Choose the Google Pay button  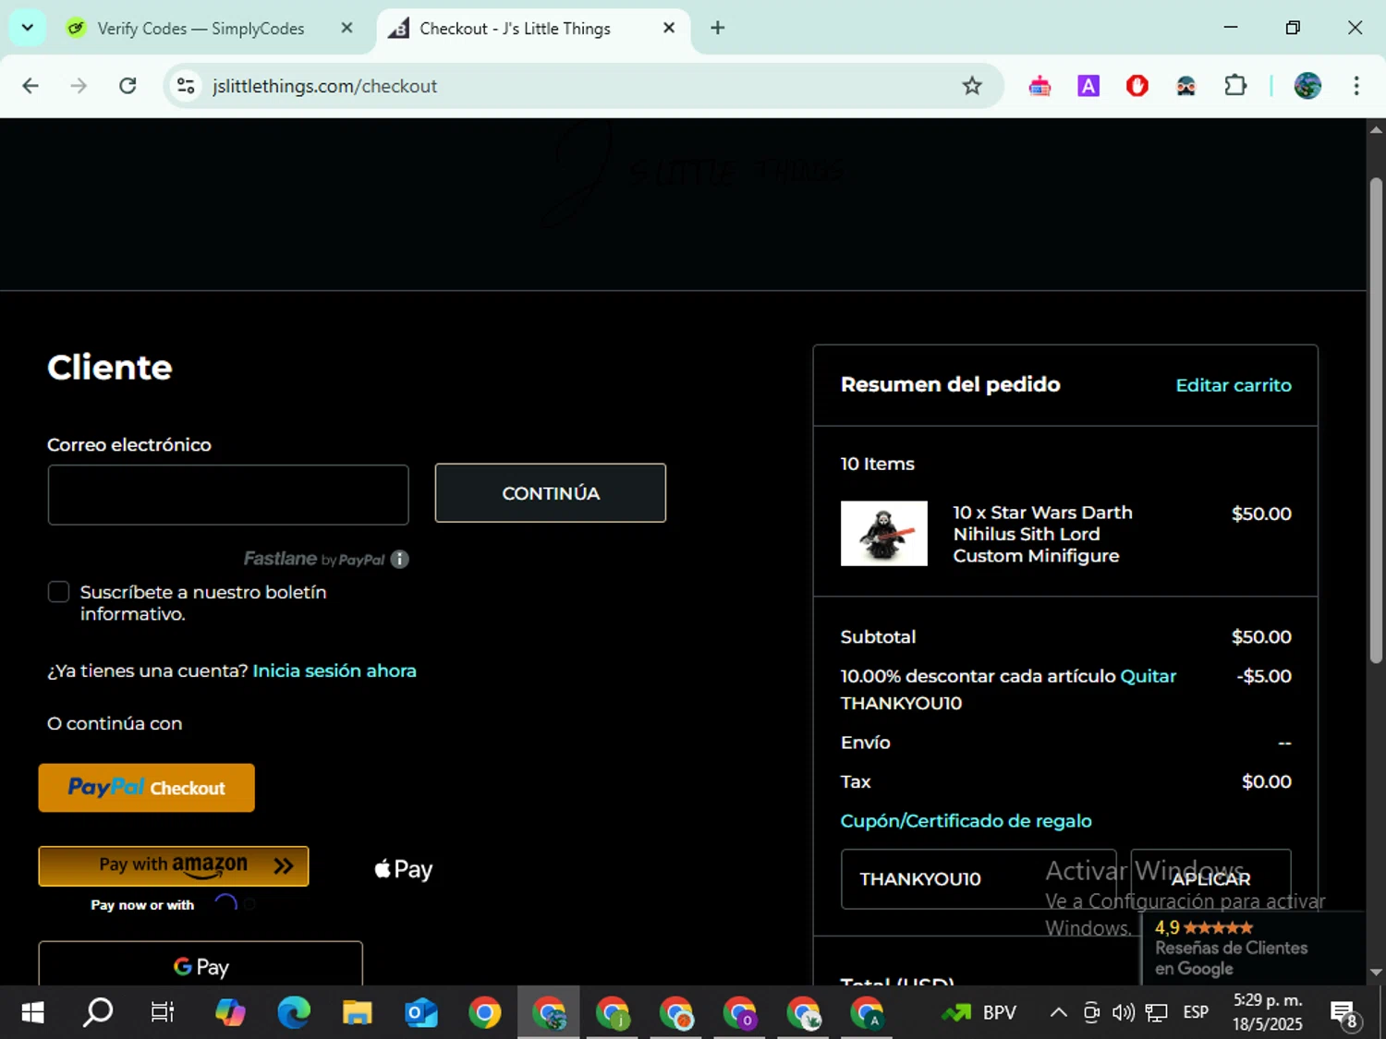click(x=201, y=963)
